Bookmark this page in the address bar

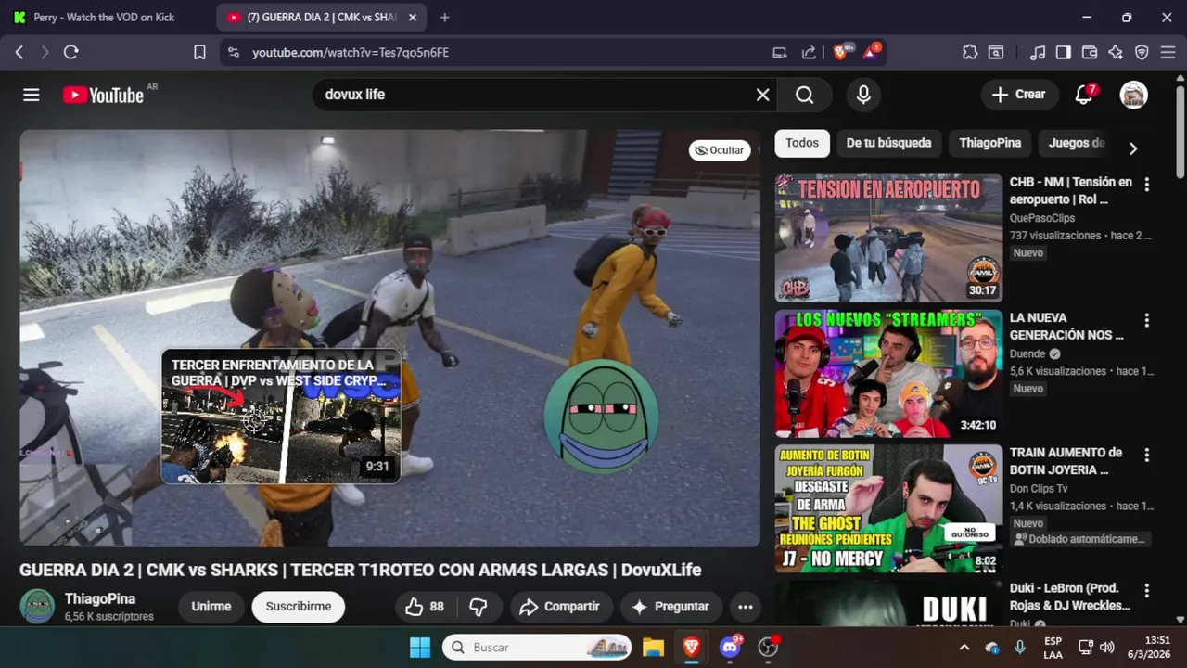click(199, 53)
